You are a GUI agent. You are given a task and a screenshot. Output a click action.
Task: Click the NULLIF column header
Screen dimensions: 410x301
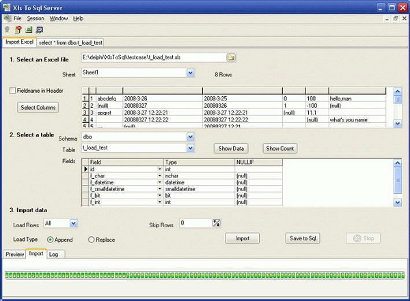[x=258, y=162]
